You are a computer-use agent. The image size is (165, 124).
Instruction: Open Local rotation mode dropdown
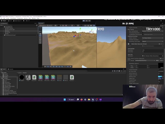49,25
